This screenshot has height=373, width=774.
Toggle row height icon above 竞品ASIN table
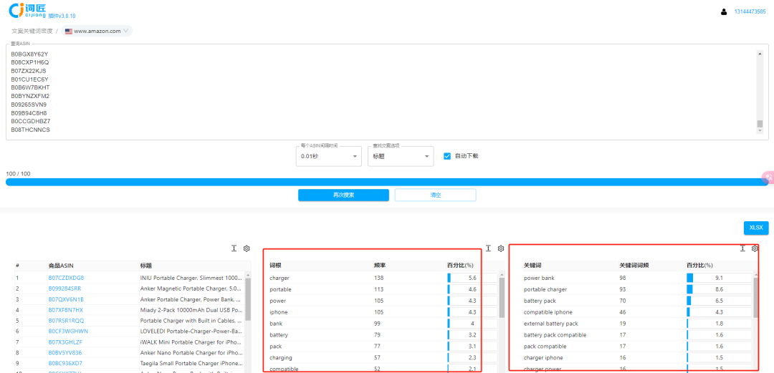(234, 248)
